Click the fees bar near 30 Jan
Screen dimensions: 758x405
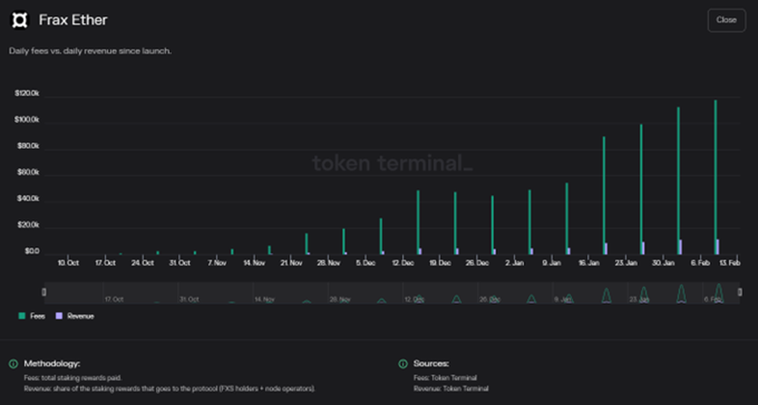pos(678,181)
